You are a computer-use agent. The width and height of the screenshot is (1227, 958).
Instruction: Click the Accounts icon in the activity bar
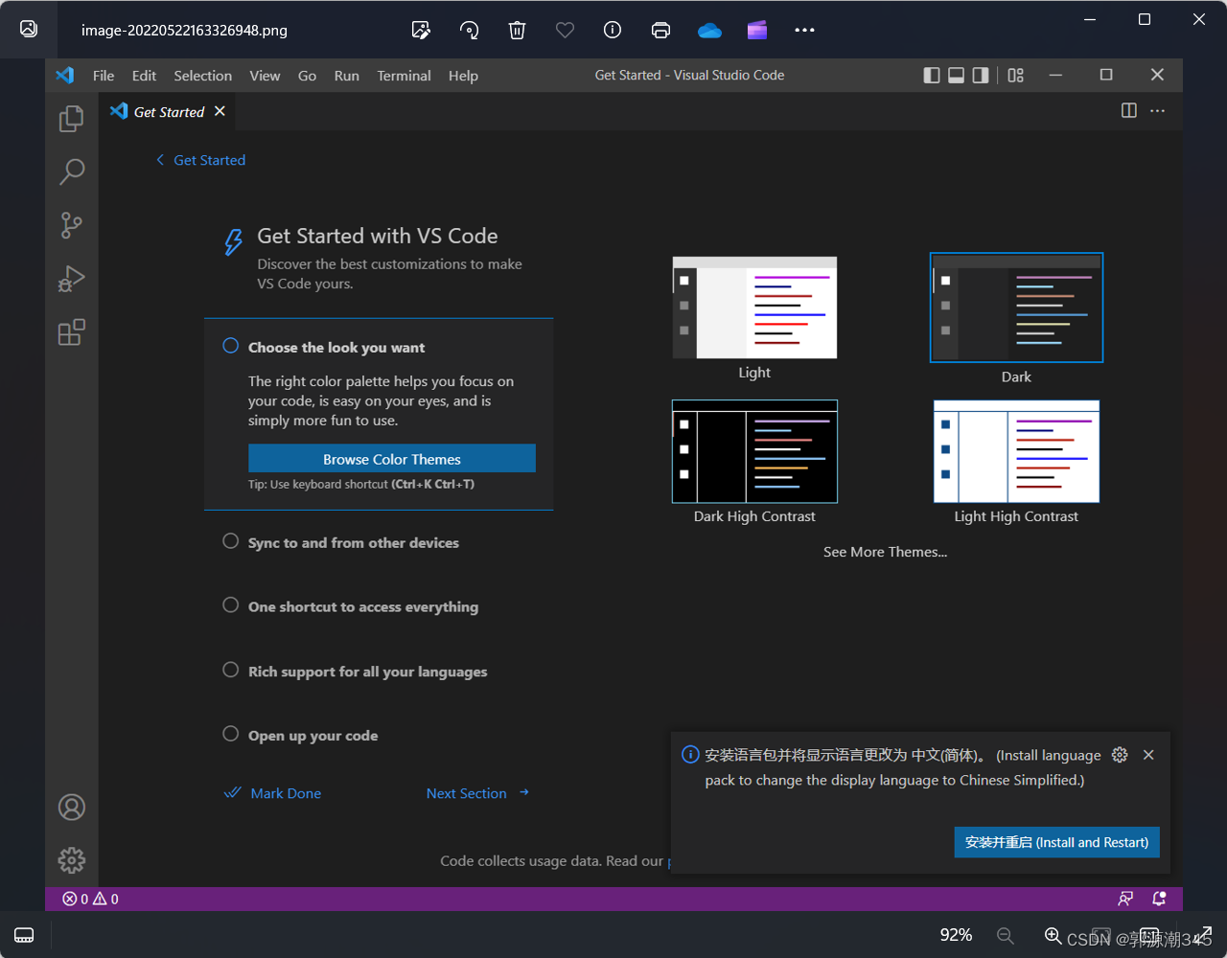(x=72, y=808)
